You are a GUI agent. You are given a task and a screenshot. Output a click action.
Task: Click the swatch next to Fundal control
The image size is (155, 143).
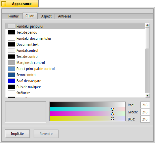[x=11, y=50]
